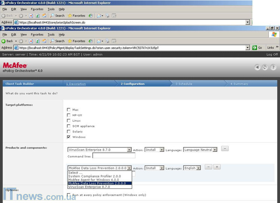Viewport: 280px width, 203px height.
Task: Click McAfee back navigation round icon
Action: 257,67
